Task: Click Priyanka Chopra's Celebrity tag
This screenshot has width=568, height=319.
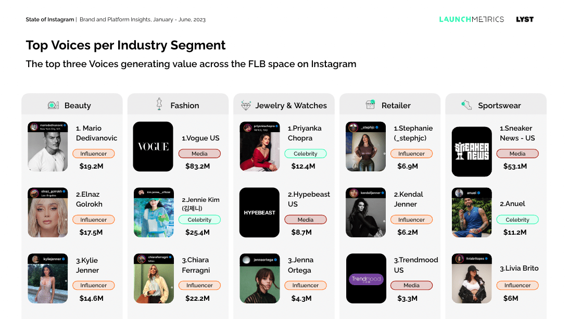Action: (x=306, y=154)
